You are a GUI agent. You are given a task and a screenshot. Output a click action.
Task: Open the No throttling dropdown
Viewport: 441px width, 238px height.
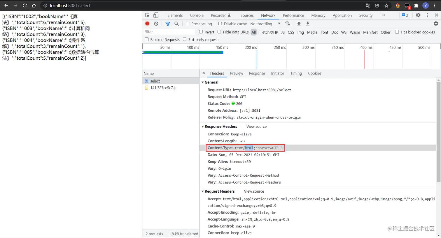265,24
